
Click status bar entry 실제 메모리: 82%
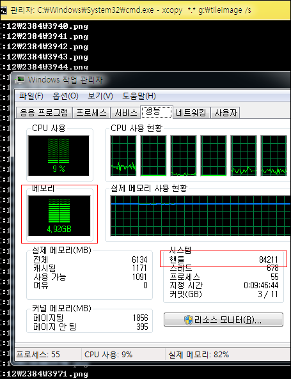pyautogui.click(x=199, y=355)
